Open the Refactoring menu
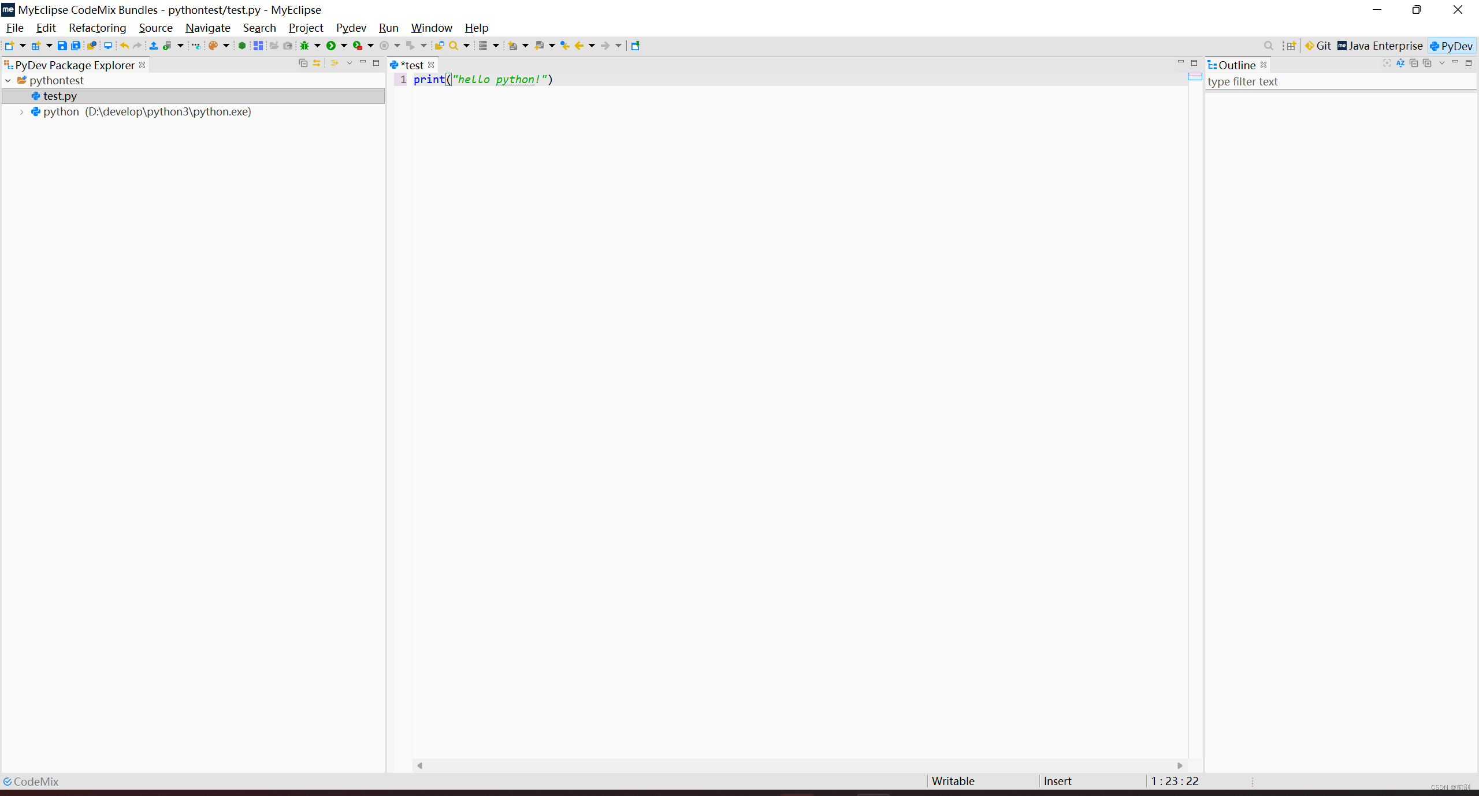 click(x=97, y=28)
